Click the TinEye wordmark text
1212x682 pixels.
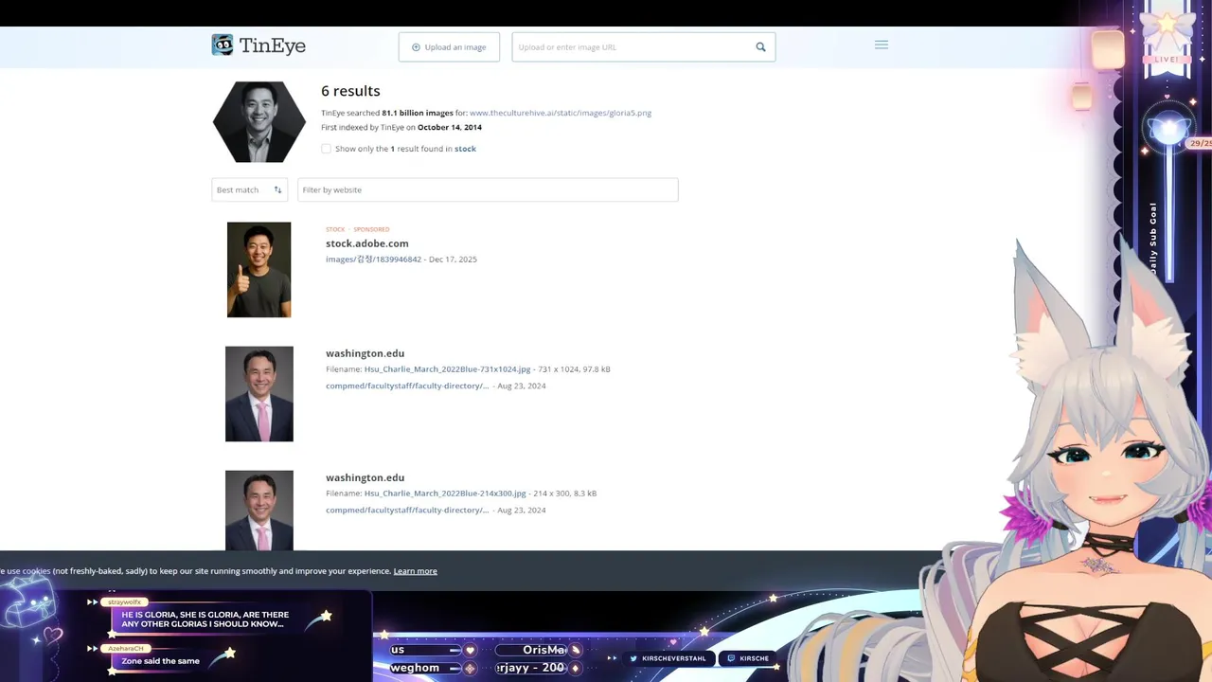point(273,45)
